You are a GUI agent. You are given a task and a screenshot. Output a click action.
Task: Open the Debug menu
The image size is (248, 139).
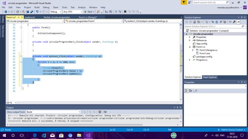tap(46, 7)
